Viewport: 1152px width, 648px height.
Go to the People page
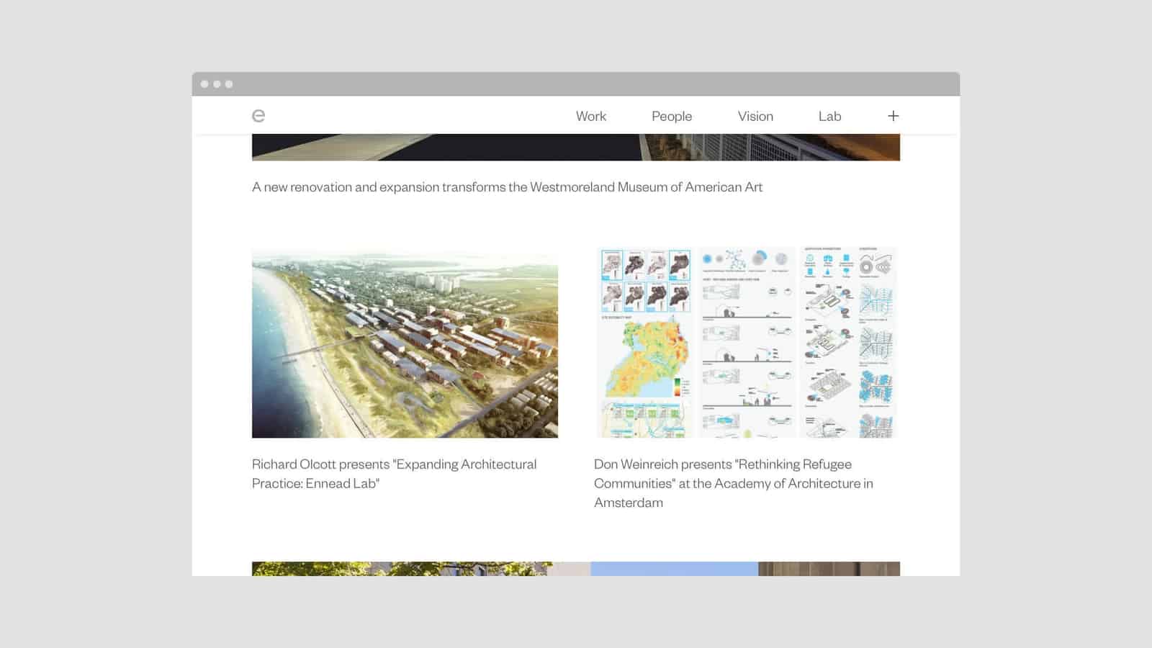click(x=671, y=116)
